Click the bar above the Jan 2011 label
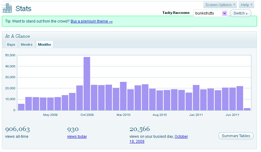Screen dimensions: 261x152 196,97
